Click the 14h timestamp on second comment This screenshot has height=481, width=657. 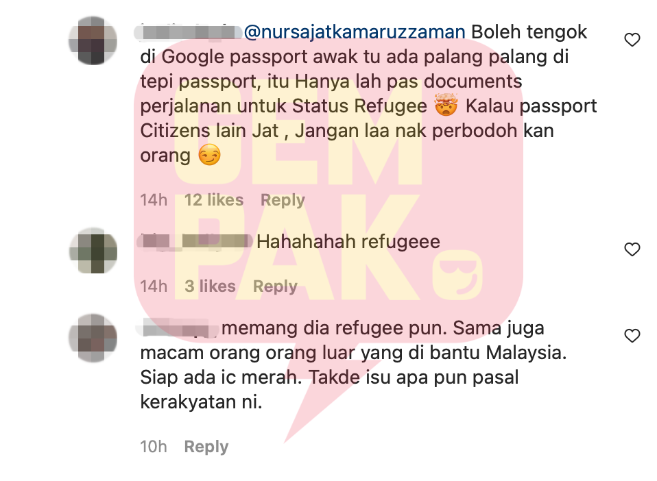pyautogui.click(x=154, y=286)
